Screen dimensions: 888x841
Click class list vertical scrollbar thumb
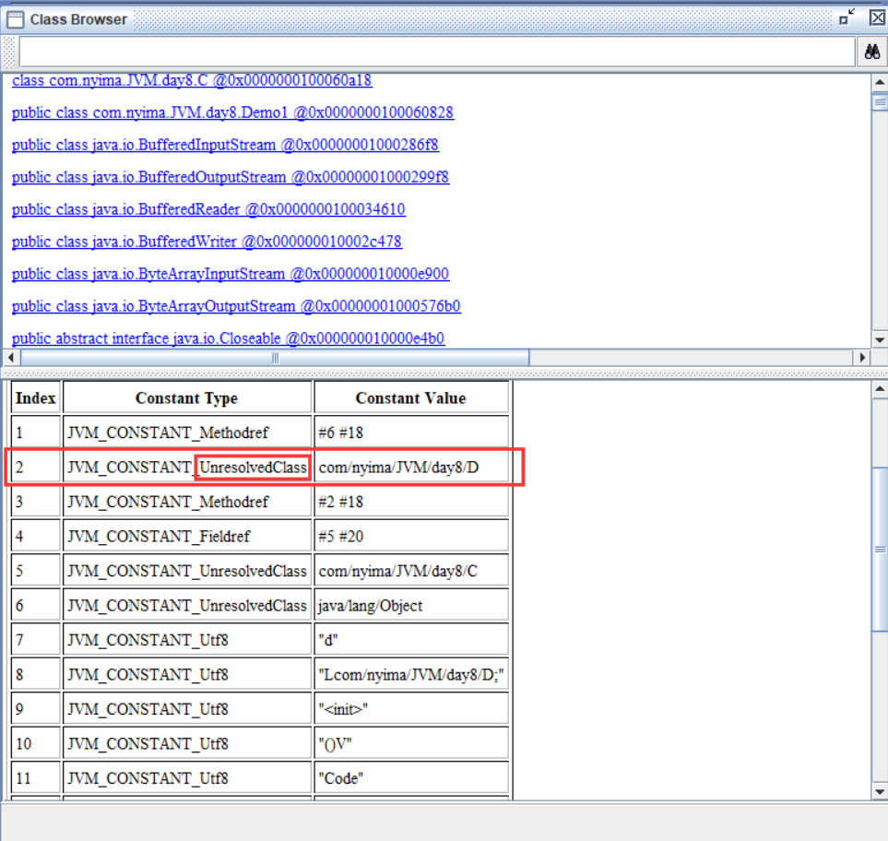coord(880,102)
